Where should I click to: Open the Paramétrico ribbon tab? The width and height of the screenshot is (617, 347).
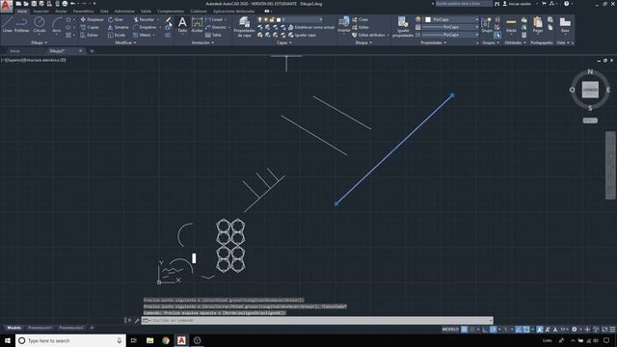(x=84, y=11)
